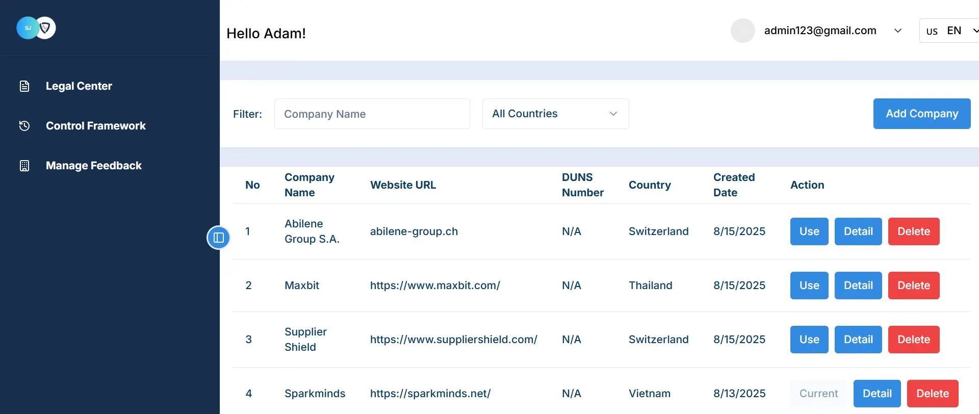
Task: Click the Add Company button
Action: [x=921, y=114]
